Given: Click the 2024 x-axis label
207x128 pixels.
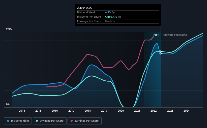Looking at the screenshot, I should (187, 111).
